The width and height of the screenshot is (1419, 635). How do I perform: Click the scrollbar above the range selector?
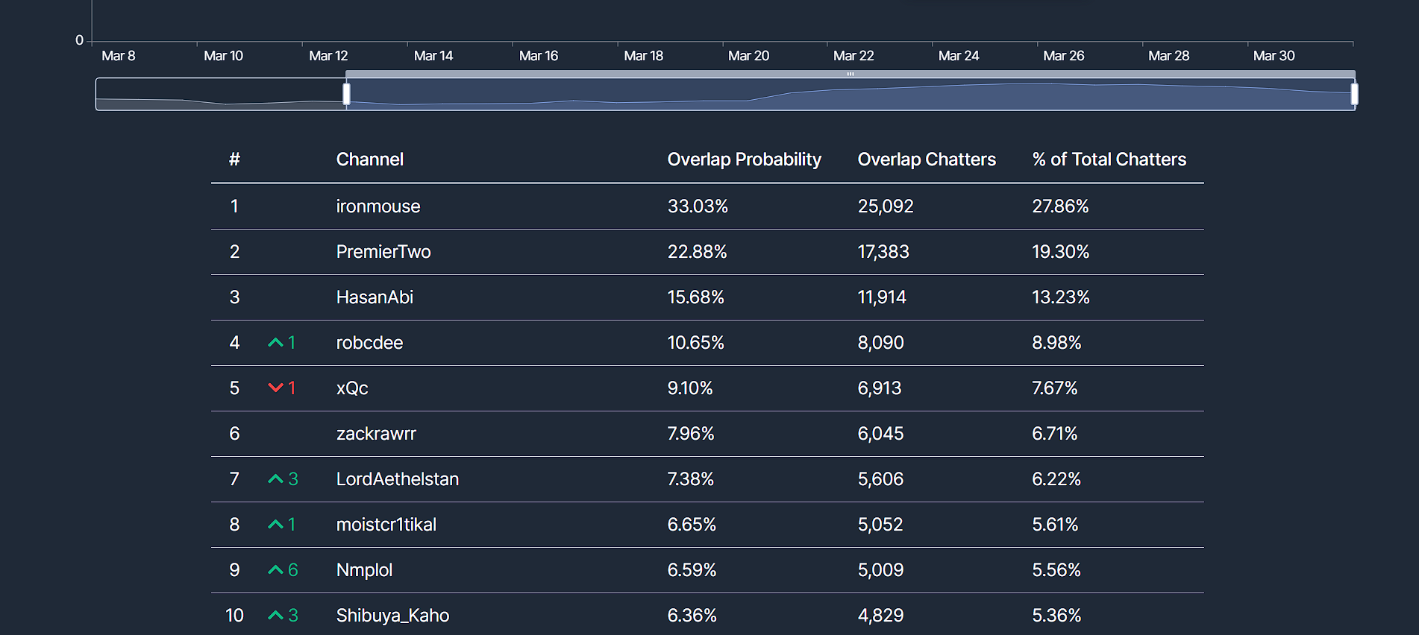click(x=850, y=74)
